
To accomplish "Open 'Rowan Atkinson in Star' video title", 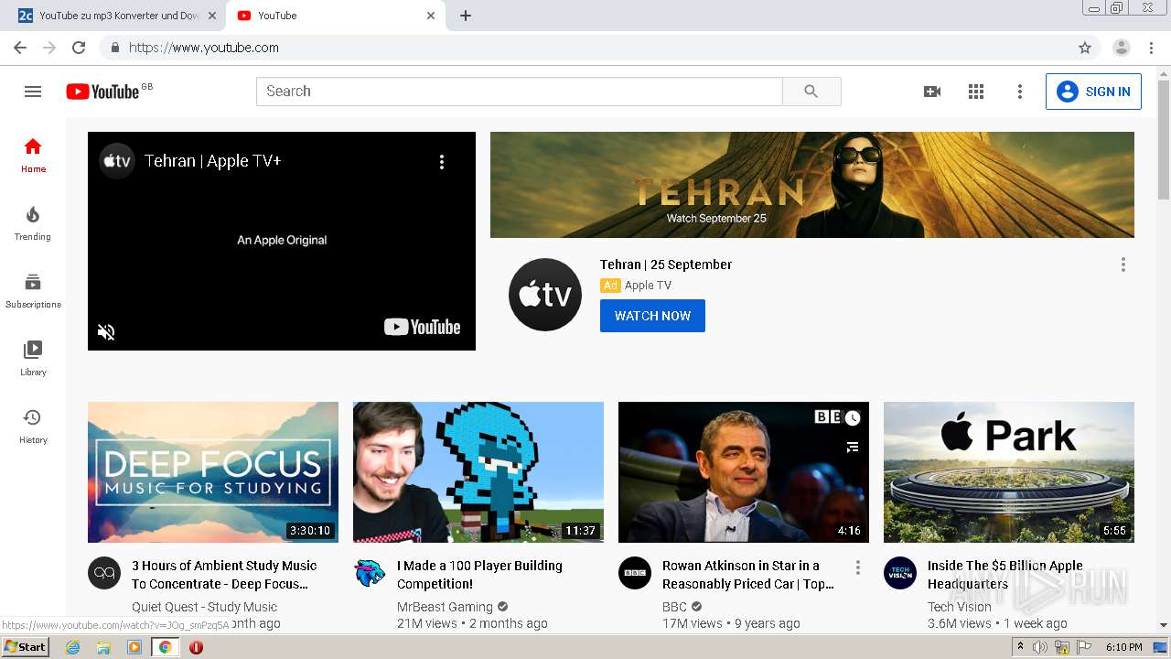I will 748,575.
